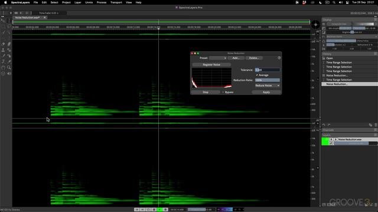Toggle the Composite View checkbox in Display
The height and width of the screenshot is (212, 378).
click(328, 24)
